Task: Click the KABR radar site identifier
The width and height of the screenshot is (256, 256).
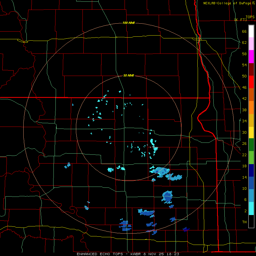Action: click(135, 254)
